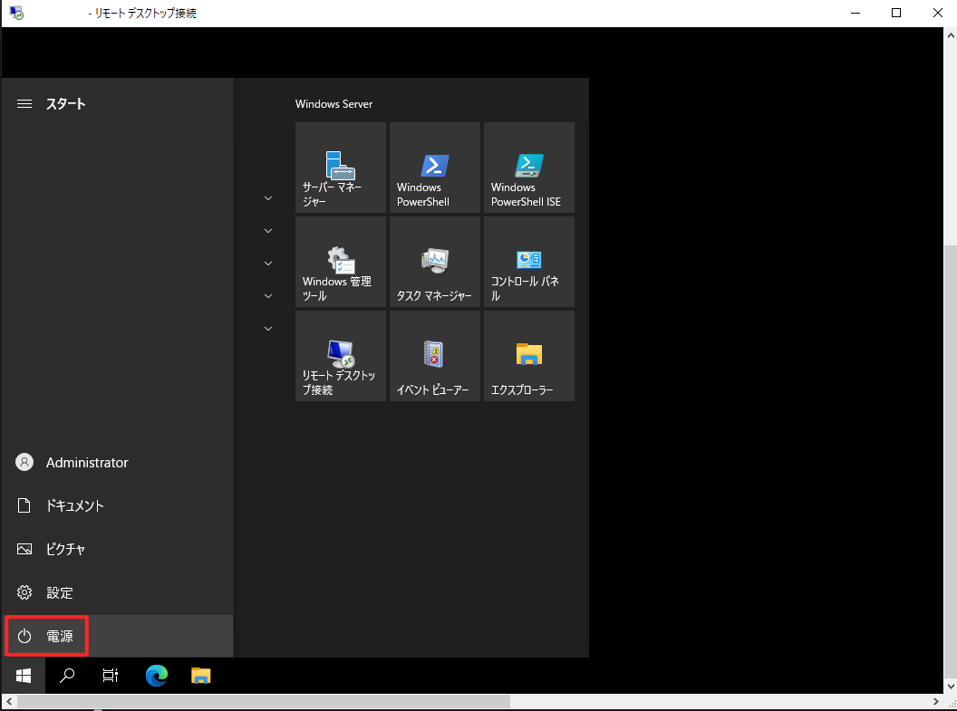
Task: Open コントロール パネル tile
Action: click(x=529, y=262)
